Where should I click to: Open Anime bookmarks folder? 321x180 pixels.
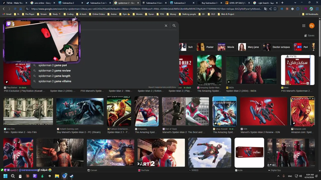click(x=112, y=14)
